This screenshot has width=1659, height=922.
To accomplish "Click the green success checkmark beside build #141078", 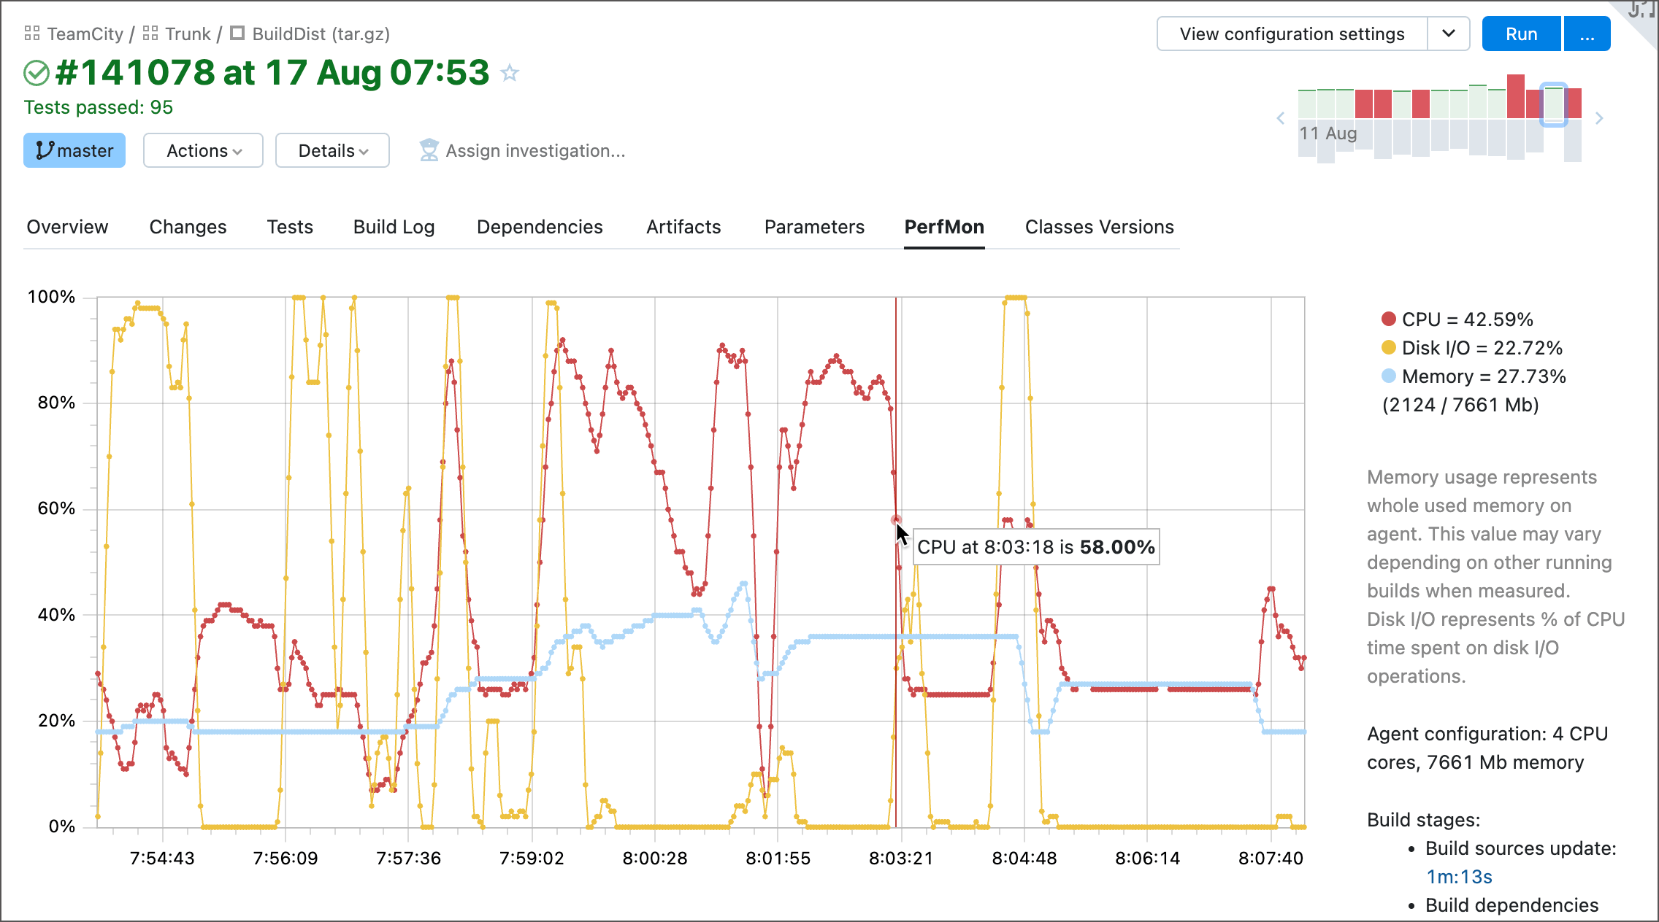I will 36,72.
